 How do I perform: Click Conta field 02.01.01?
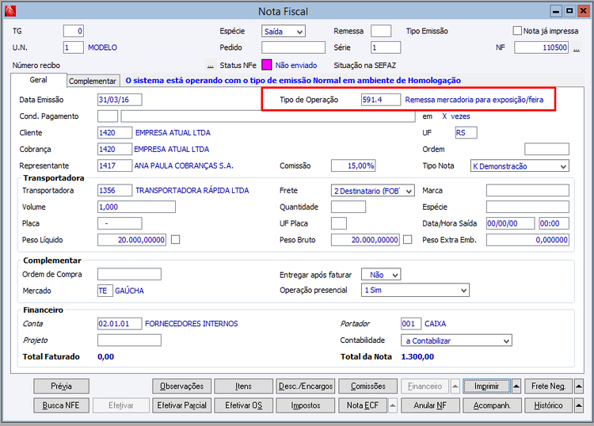pos(120,324)
